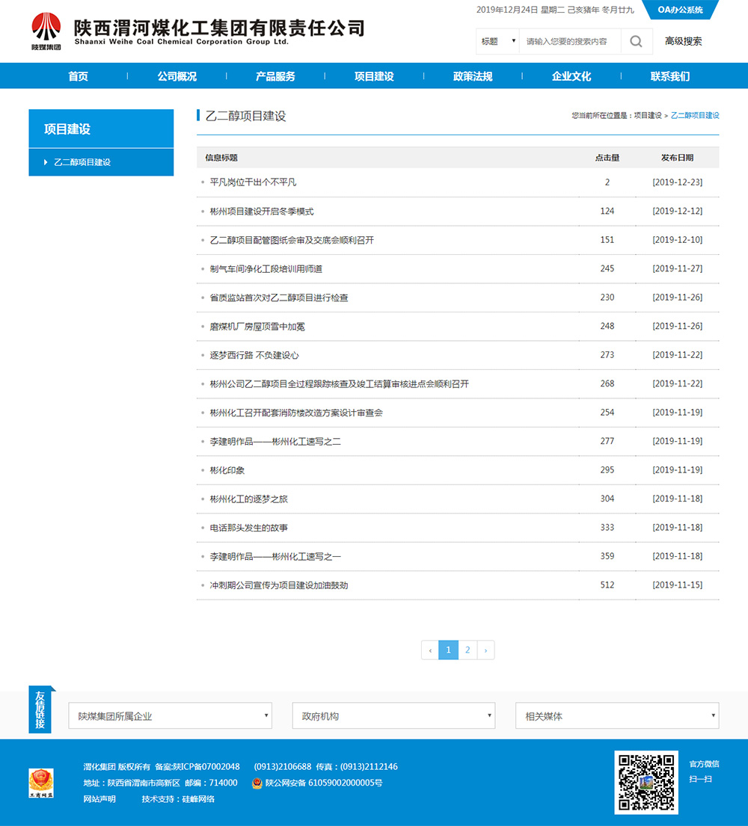Expand the 政府机构 links dropdown
The image size is (748, 826).
(393, 716)
